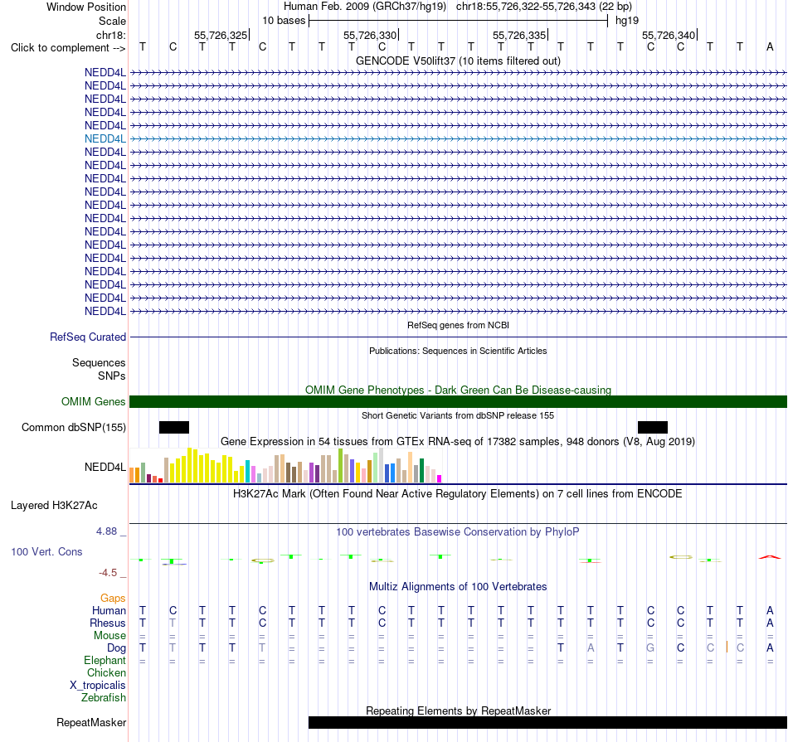Open the OMIM Genes track label
This screenshot has width=788, height=742.
pyautogui.click(x=93, y=402)
